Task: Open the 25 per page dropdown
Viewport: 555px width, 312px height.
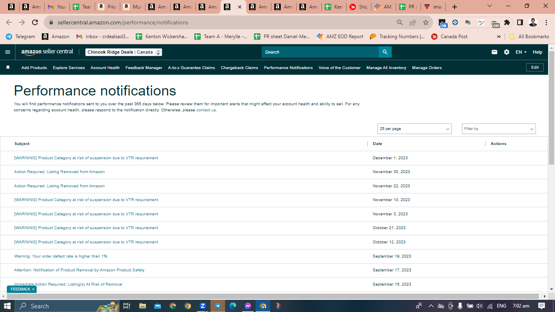Action: tap(414, 129)
